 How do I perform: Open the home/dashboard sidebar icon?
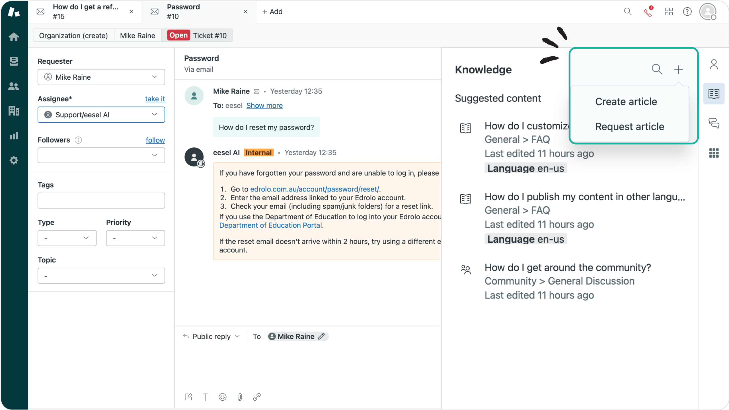click(13, 36)
